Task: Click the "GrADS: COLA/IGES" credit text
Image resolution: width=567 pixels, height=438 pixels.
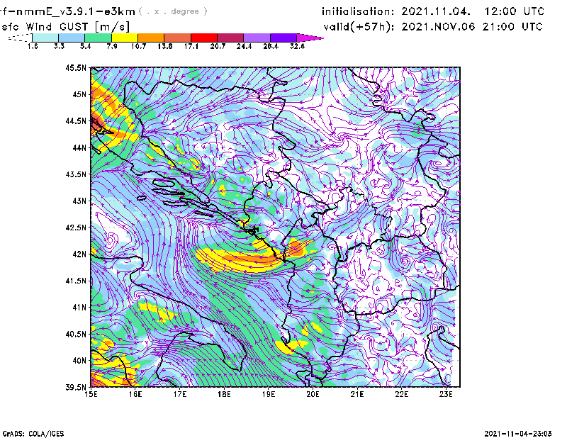Action: [x=33, y=434]
